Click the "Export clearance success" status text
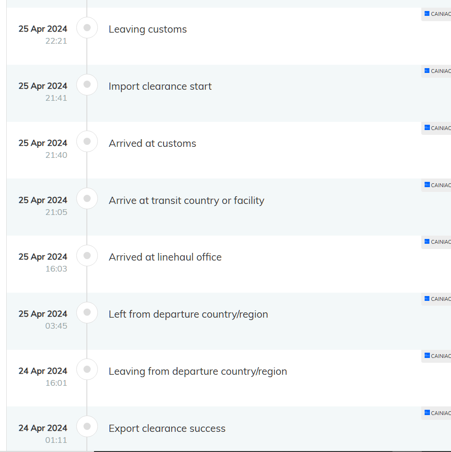 (x=167, y=428)
